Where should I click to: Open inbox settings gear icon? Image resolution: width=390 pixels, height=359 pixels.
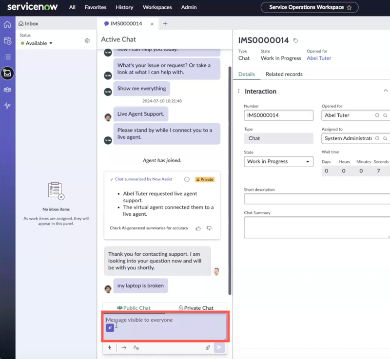(87, 40)
